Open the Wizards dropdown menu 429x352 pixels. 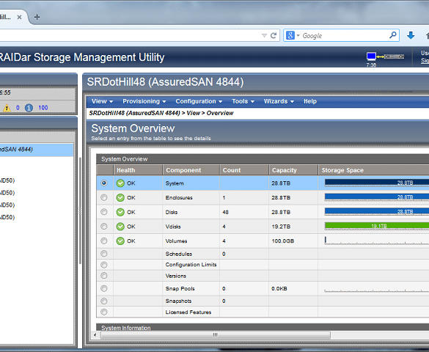279,101
